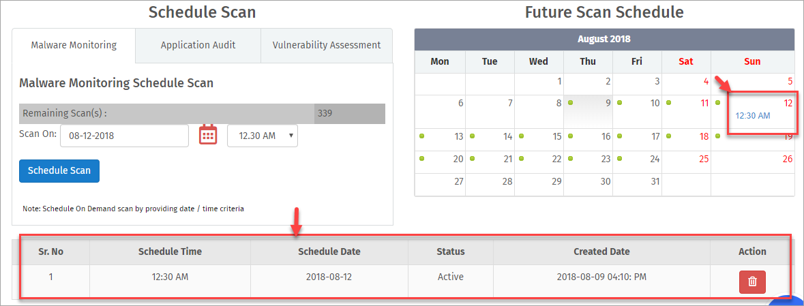Open the 12:30 AM scan on August 12
This screenshot has height=306, width=804.
(753, 116)
